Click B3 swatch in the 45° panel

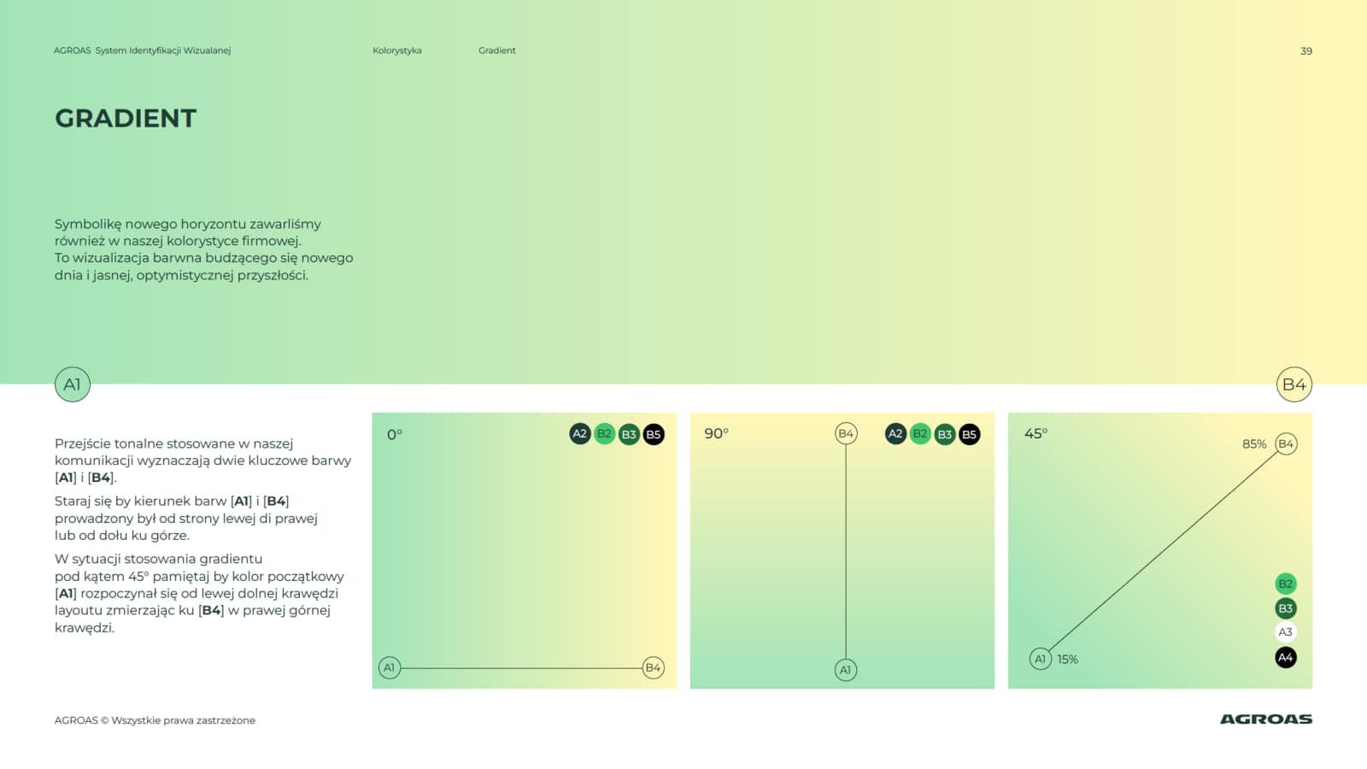point(1286,608)
